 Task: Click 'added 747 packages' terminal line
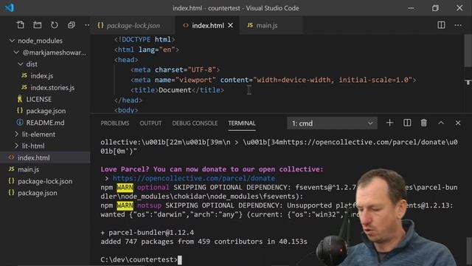(204, 242)
